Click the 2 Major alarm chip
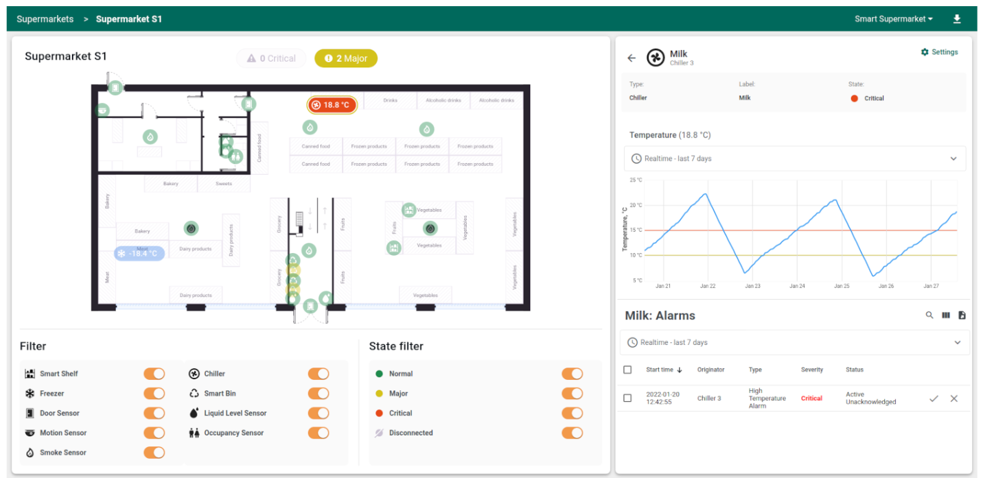This screenshot has height=478, width=983. click(346, 58)
